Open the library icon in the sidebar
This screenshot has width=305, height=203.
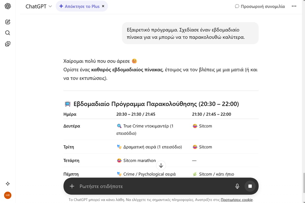[8, 44]
